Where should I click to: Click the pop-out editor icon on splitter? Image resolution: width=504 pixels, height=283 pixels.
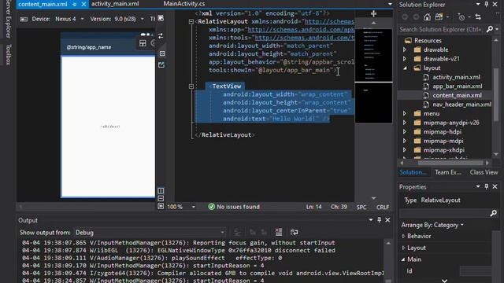[x=161, y=64]
